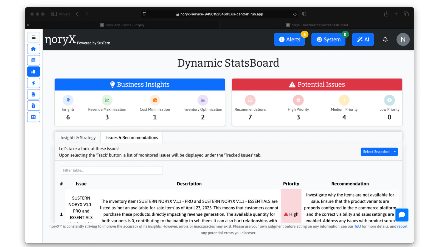This screenshot has height=247, width=439.
Task: Open the sales report document icon
Action: point(33,94)
